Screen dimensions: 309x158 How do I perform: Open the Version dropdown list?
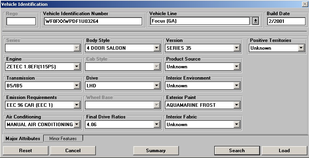point(237,48)
